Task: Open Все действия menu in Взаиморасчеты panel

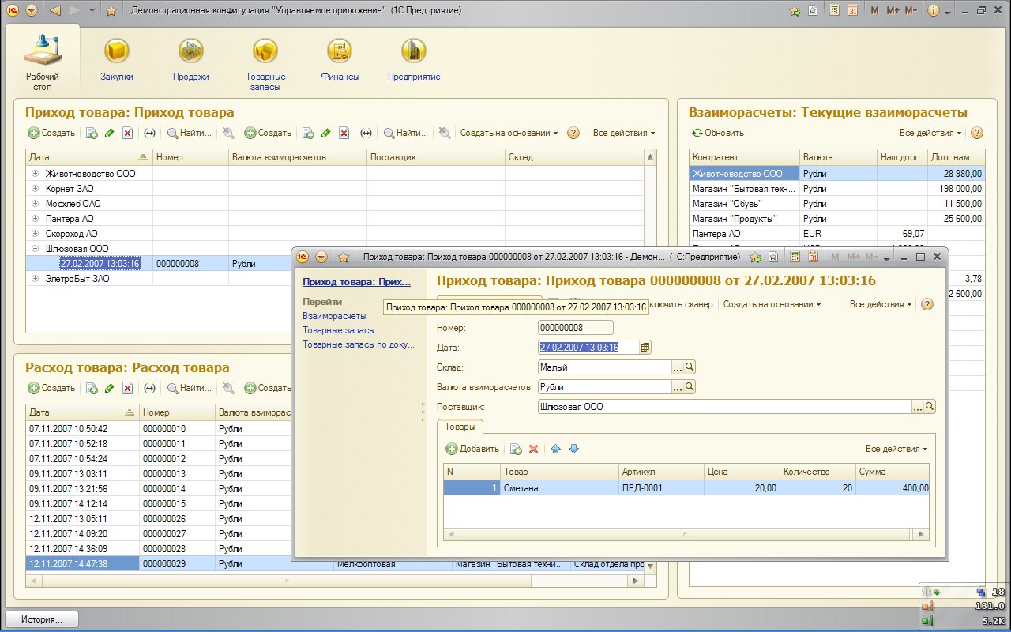Action: (931, 133)
